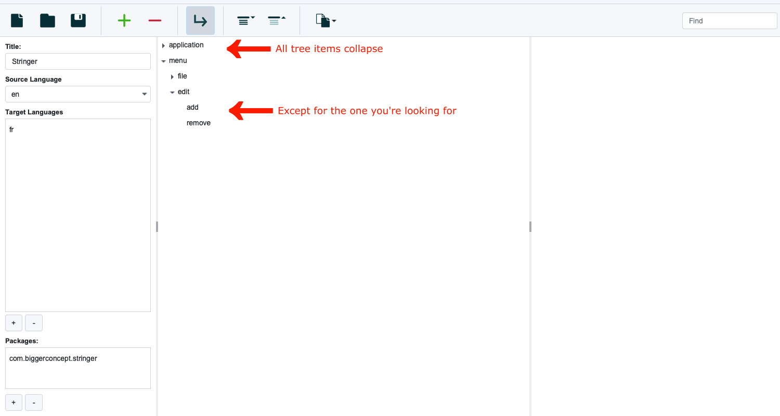Collapse all tree items with the toolbar icon

(277, 20)
